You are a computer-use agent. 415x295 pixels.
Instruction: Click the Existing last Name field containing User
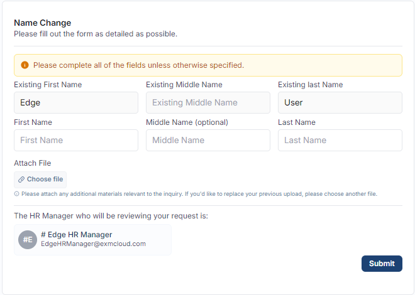340,103
